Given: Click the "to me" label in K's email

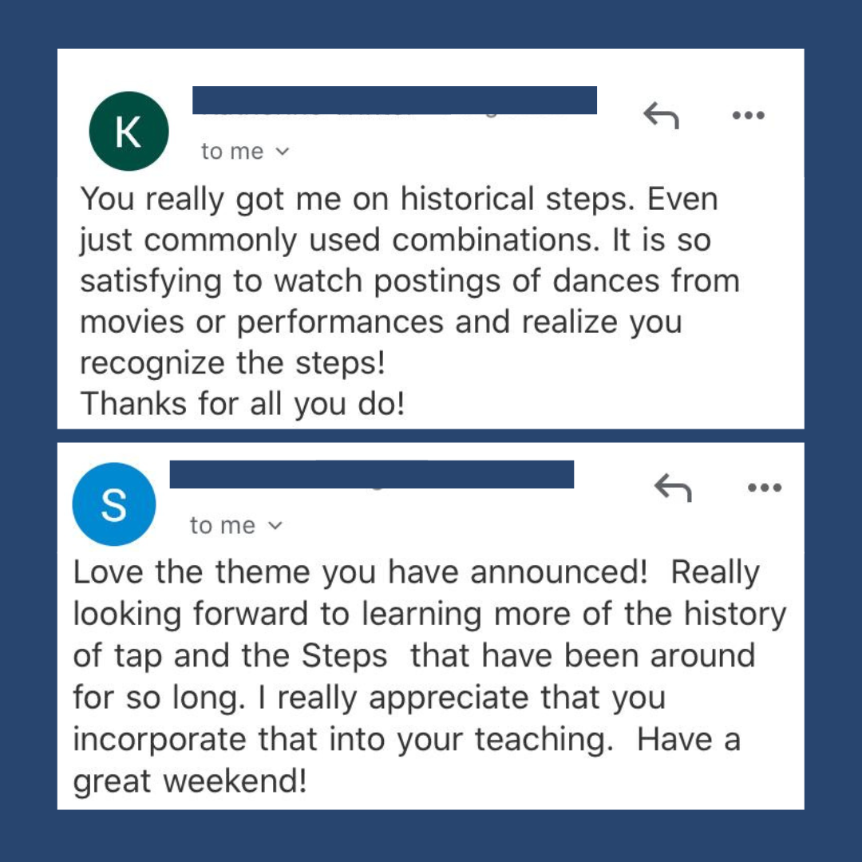Looking at the screenshot, I should 232,151.
